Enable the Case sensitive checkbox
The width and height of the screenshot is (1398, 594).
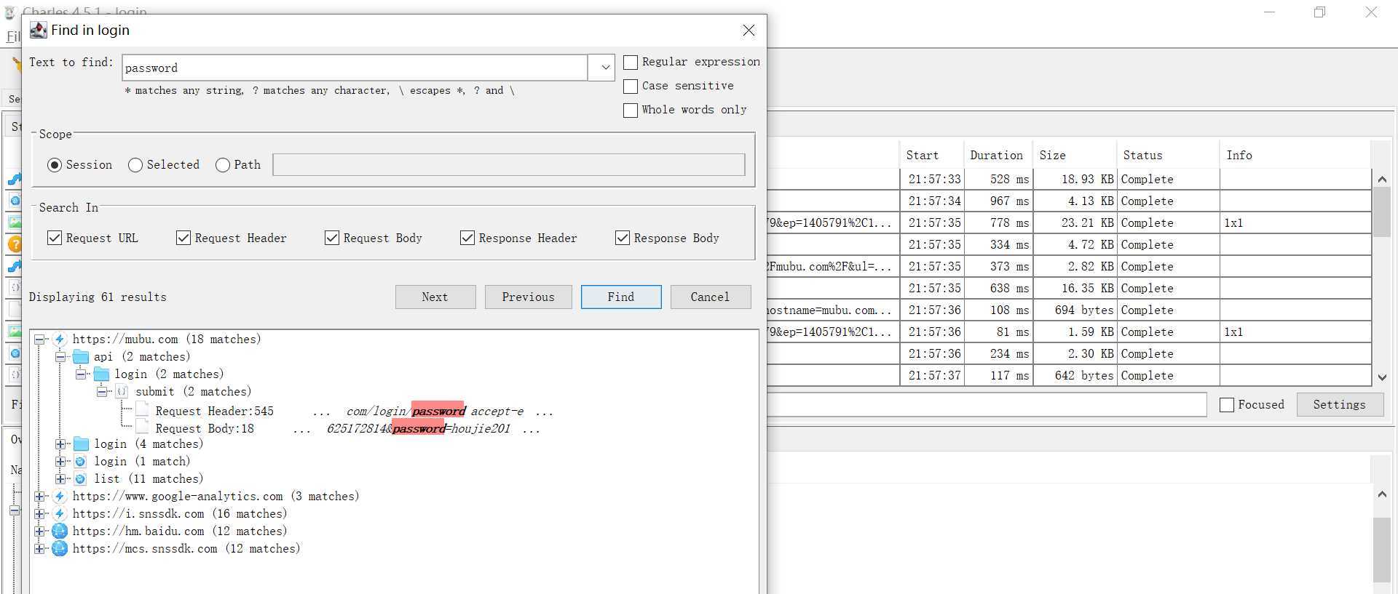(x=631, y=86)
